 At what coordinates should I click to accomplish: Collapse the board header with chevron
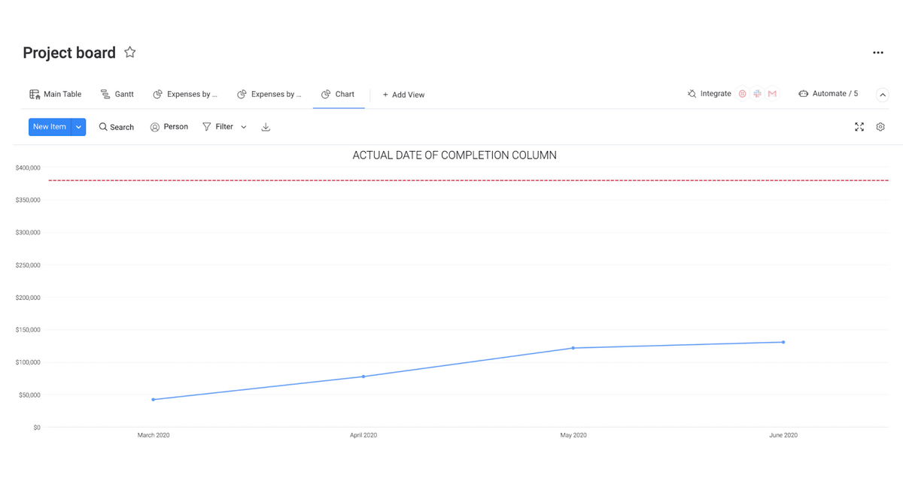click(883, 95)
